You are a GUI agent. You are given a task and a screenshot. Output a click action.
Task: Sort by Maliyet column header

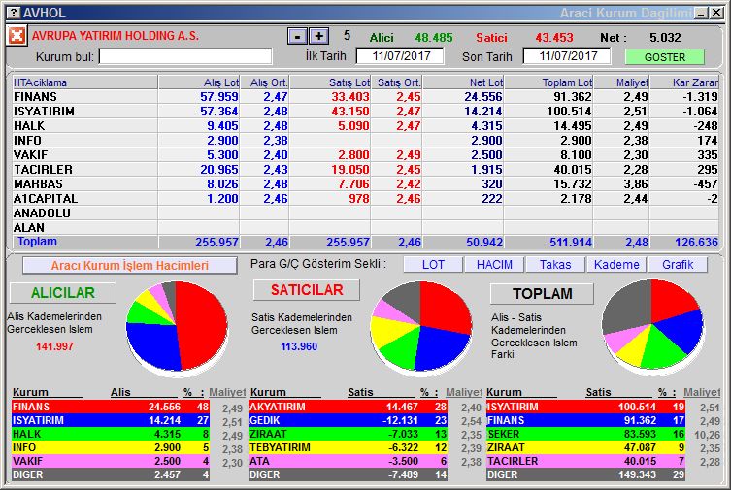coord(621,82)
